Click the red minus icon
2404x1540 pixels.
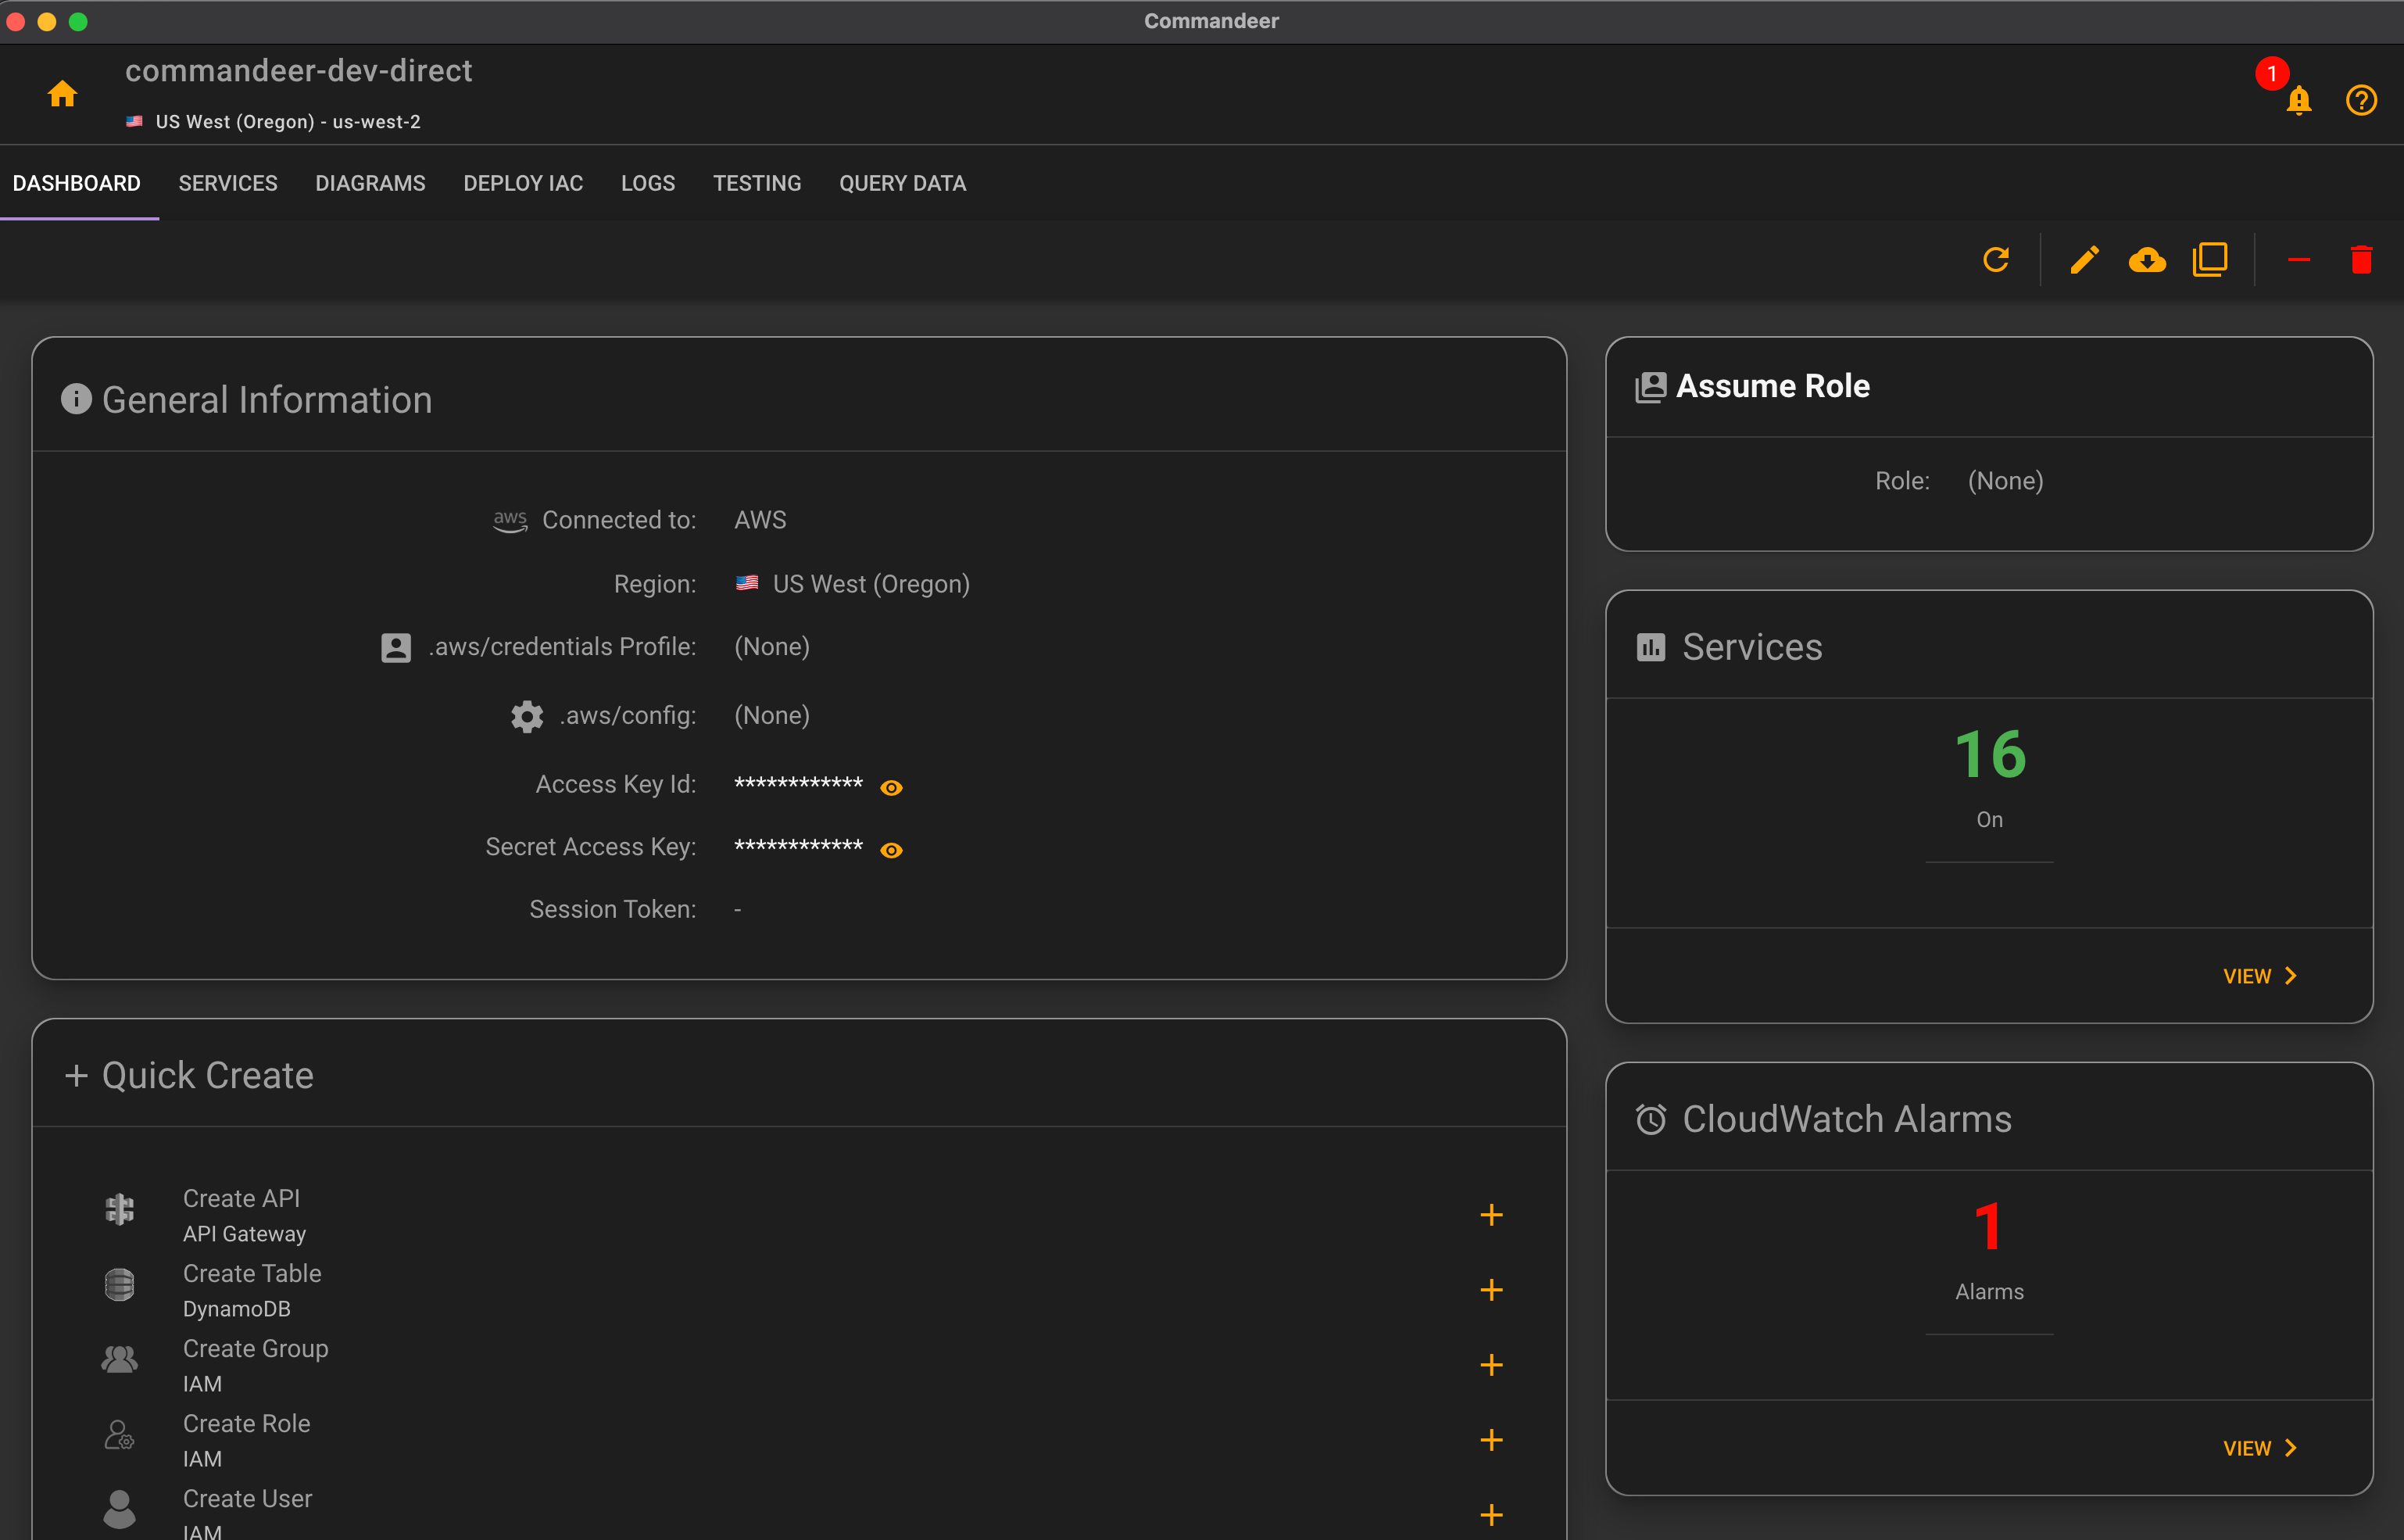click(x=2299, y=260)
